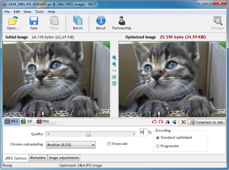This screenshot has width=229, height=170.
Task: Open the Tools menu
Action: [39, 11]
